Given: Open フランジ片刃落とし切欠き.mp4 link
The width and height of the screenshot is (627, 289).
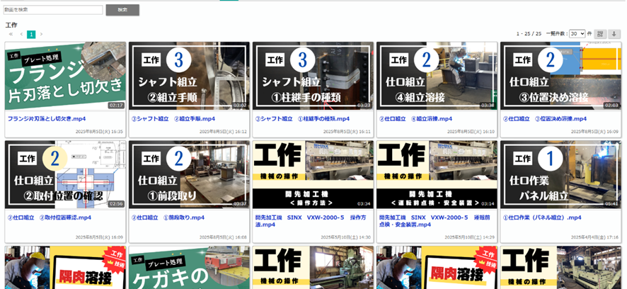Looking at the screenshot, I should tap(47, 119).
